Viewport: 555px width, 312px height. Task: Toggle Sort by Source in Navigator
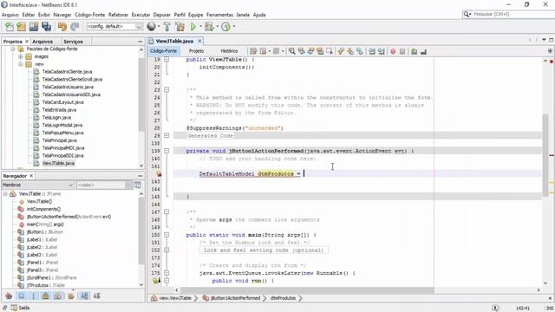[x=96, y=296]
